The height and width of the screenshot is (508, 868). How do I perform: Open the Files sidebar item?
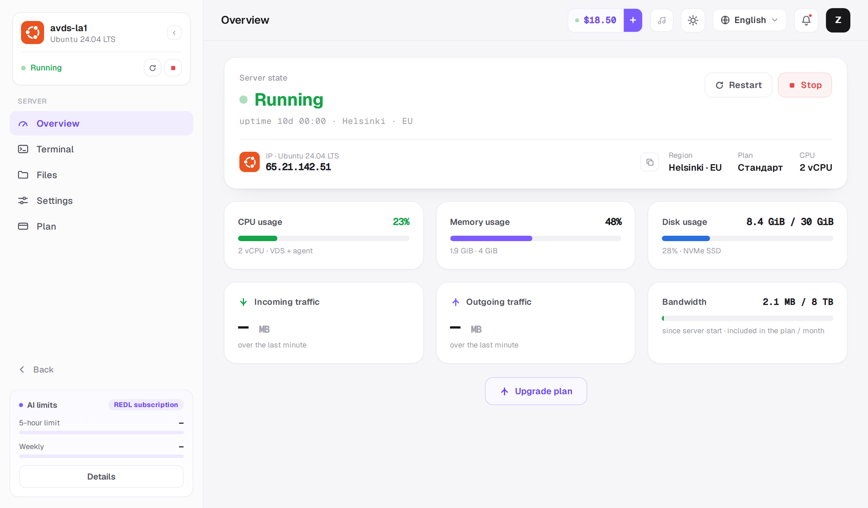(x=101, y=175)
